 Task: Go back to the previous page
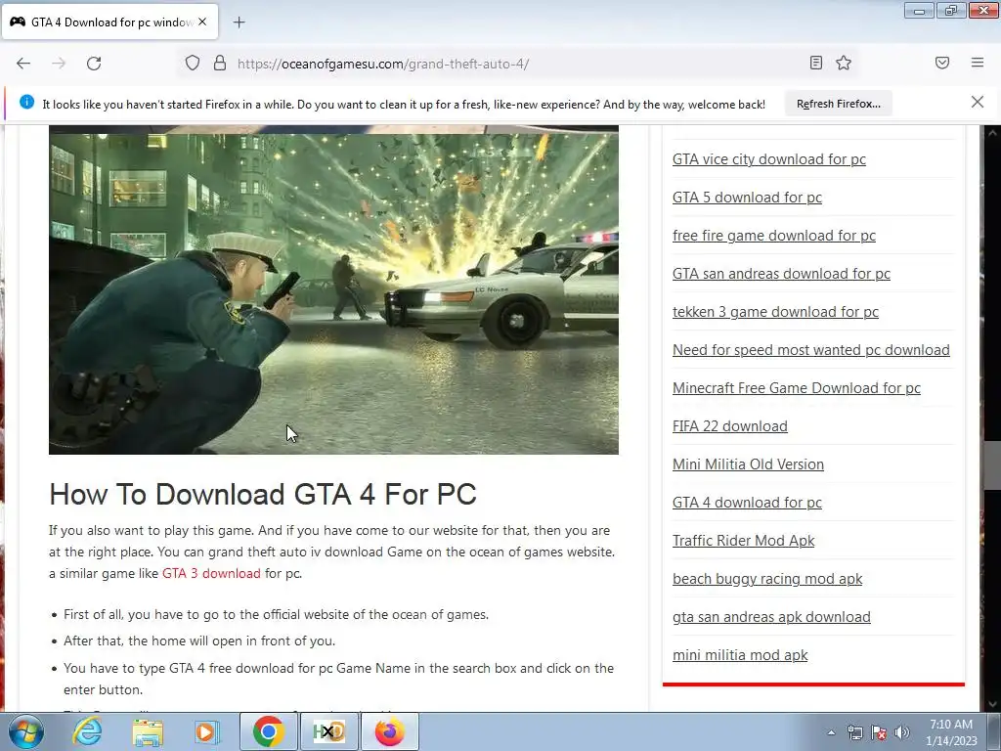click(23, 64)
